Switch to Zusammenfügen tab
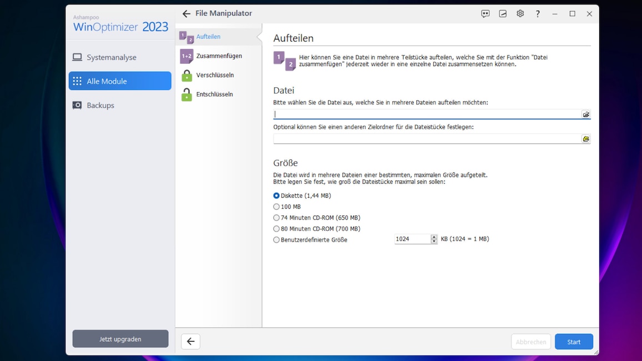 (x=218, y=56)
